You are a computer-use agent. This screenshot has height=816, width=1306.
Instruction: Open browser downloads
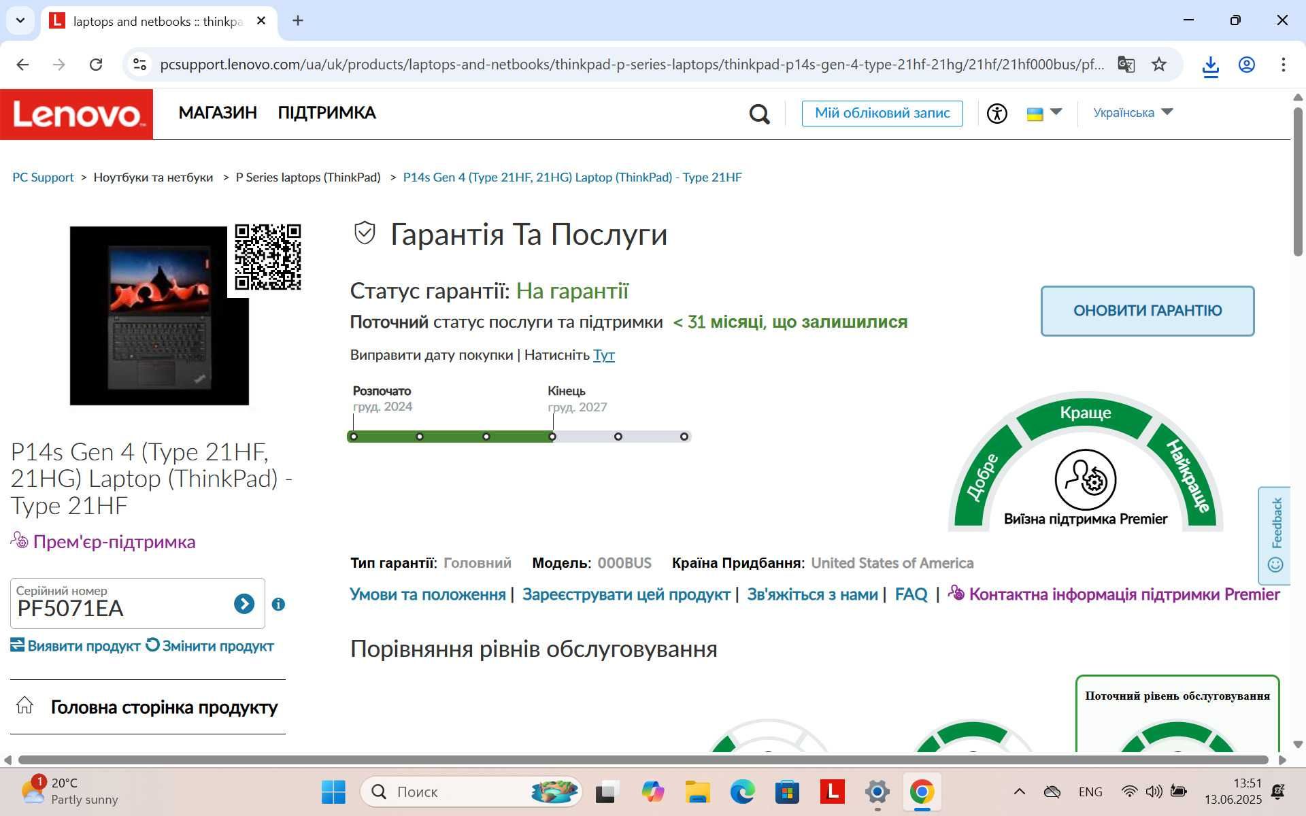point(1210,65)
